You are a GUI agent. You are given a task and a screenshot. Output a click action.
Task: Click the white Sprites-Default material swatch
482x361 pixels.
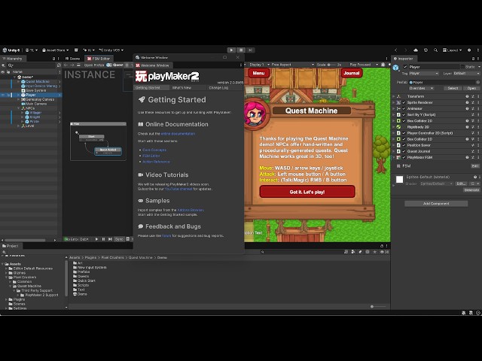(399, 180)
